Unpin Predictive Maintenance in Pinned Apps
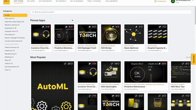Screen dimensions: 196x110 pyautogui.click(x=66, y=27)
